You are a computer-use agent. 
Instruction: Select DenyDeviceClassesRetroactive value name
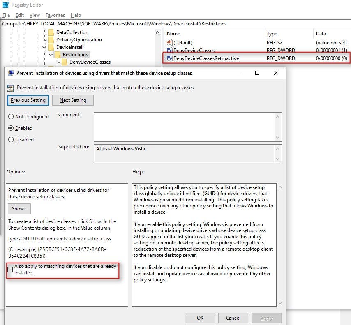tap(206, 58)
